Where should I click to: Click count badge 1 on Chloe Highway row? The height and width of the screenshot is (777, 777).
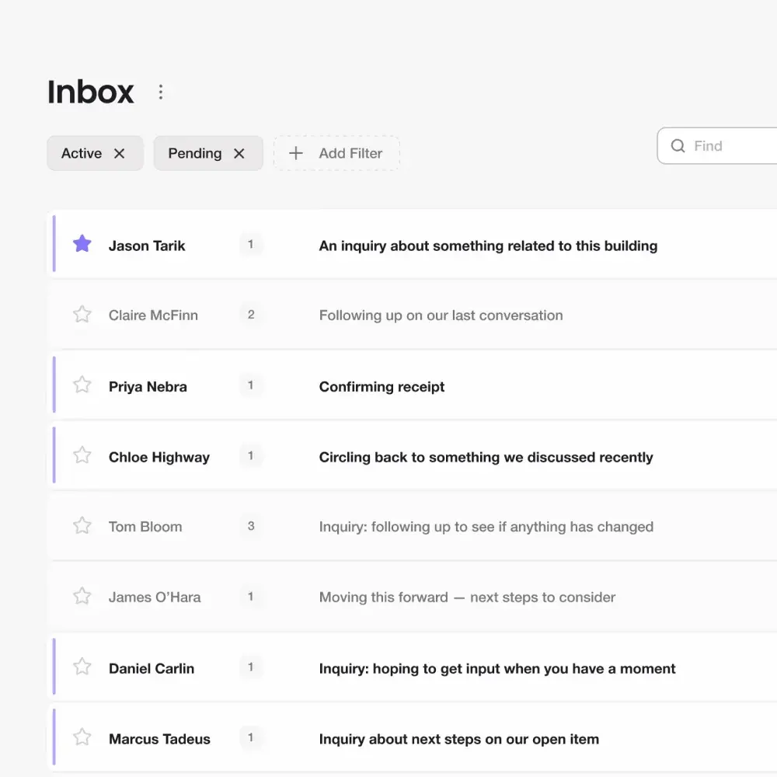pyautogui.click(x=251, y=455)
